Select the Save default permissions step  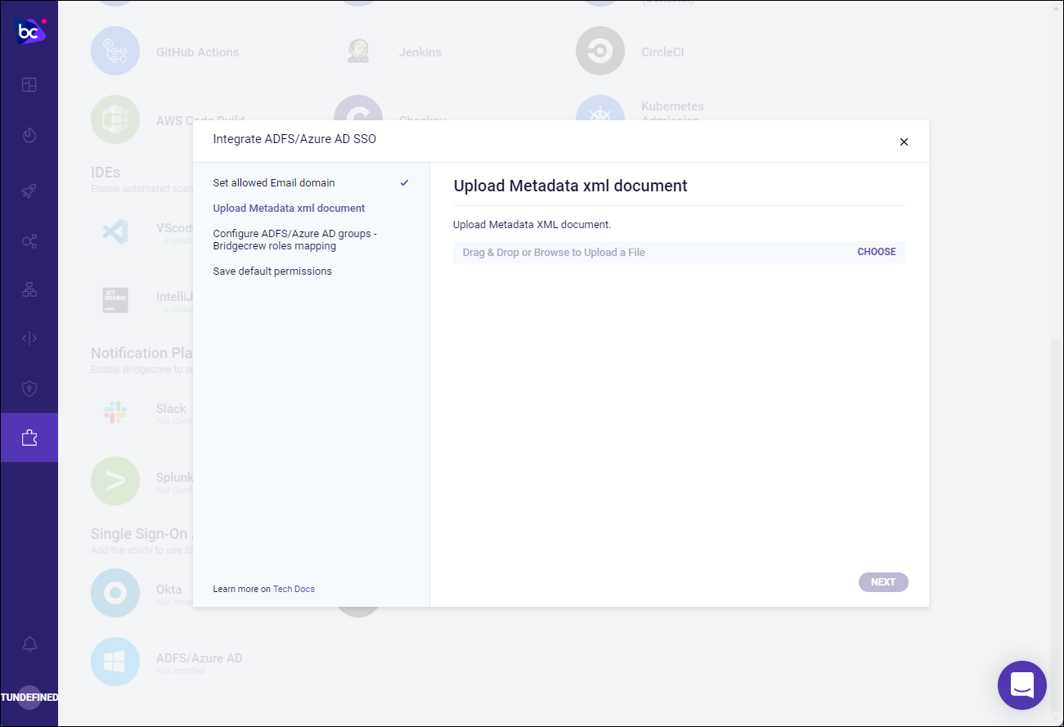coord(272,272)
